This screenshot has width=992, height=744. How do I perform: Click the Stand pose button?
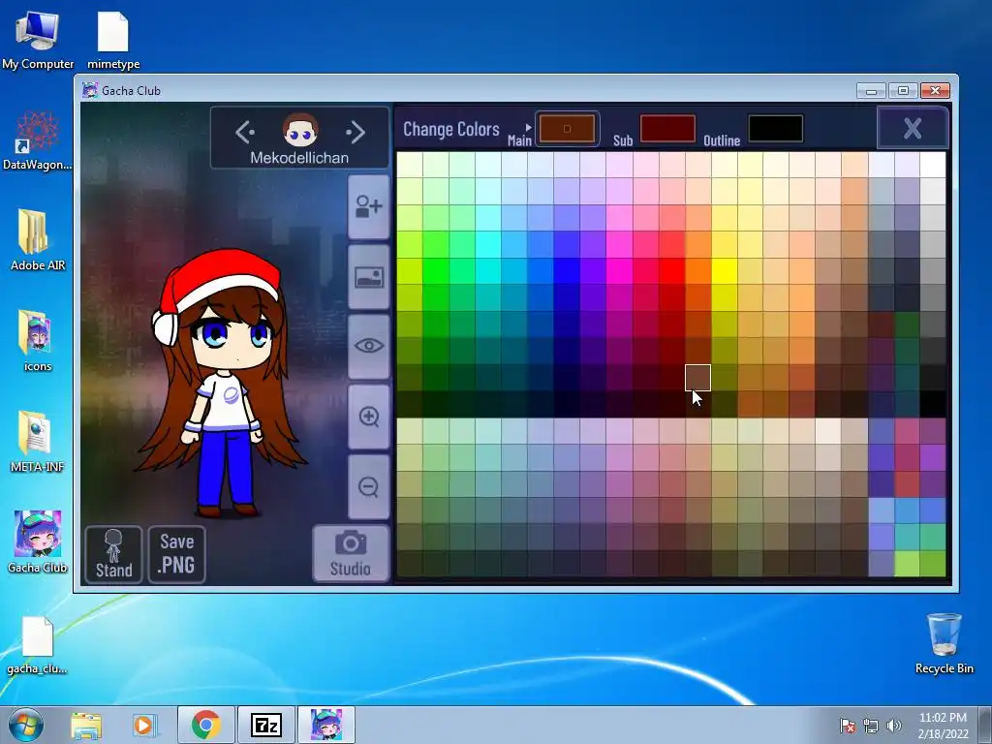[114, 554]
